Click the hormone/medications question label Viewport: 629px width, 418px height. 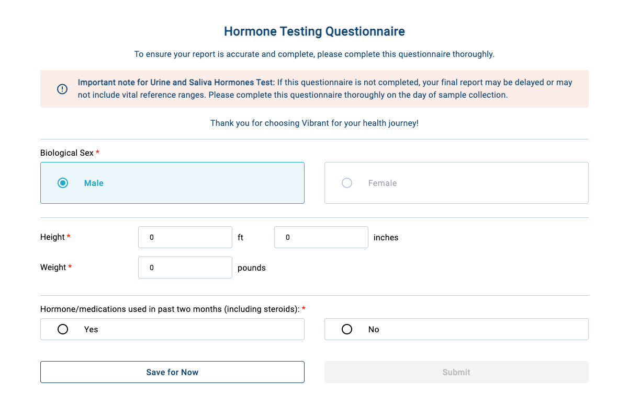pos(170,309)
